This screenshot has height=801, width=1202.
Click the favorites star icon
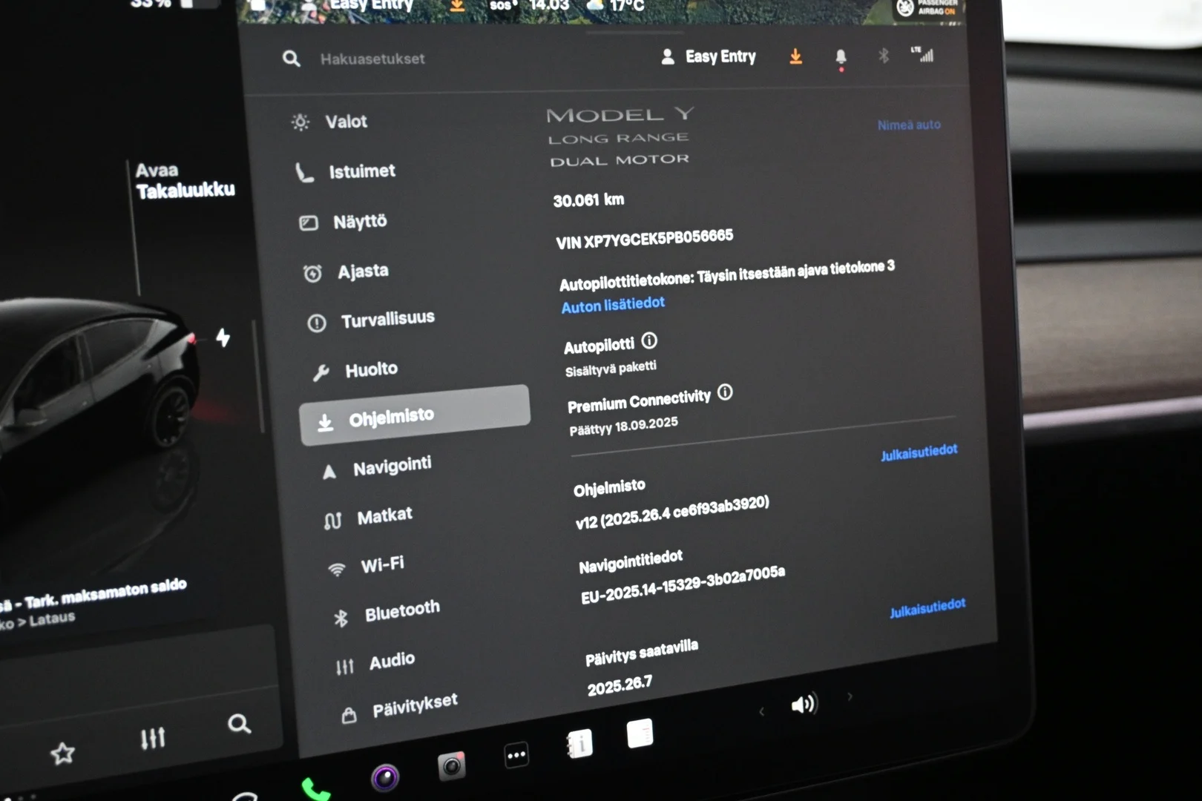point(63,754)
